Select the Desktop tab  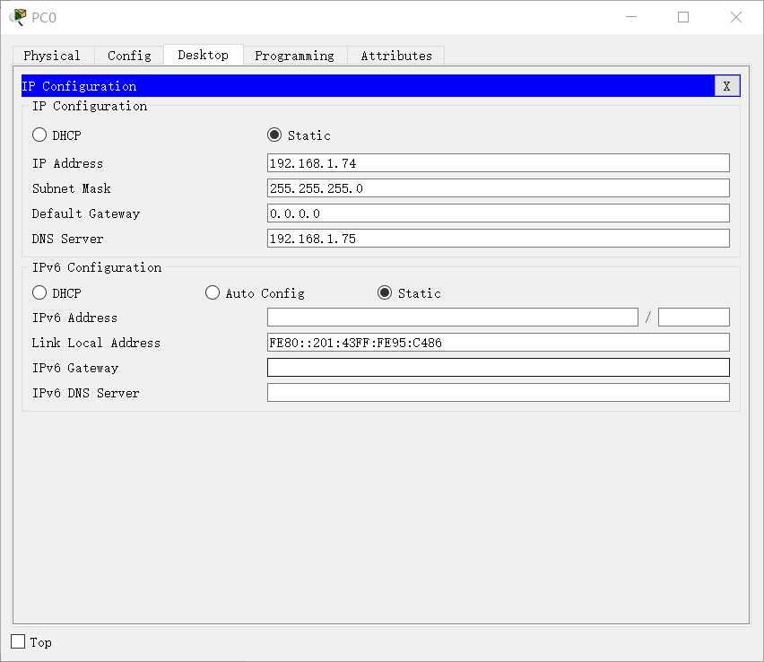click(204, 55)
